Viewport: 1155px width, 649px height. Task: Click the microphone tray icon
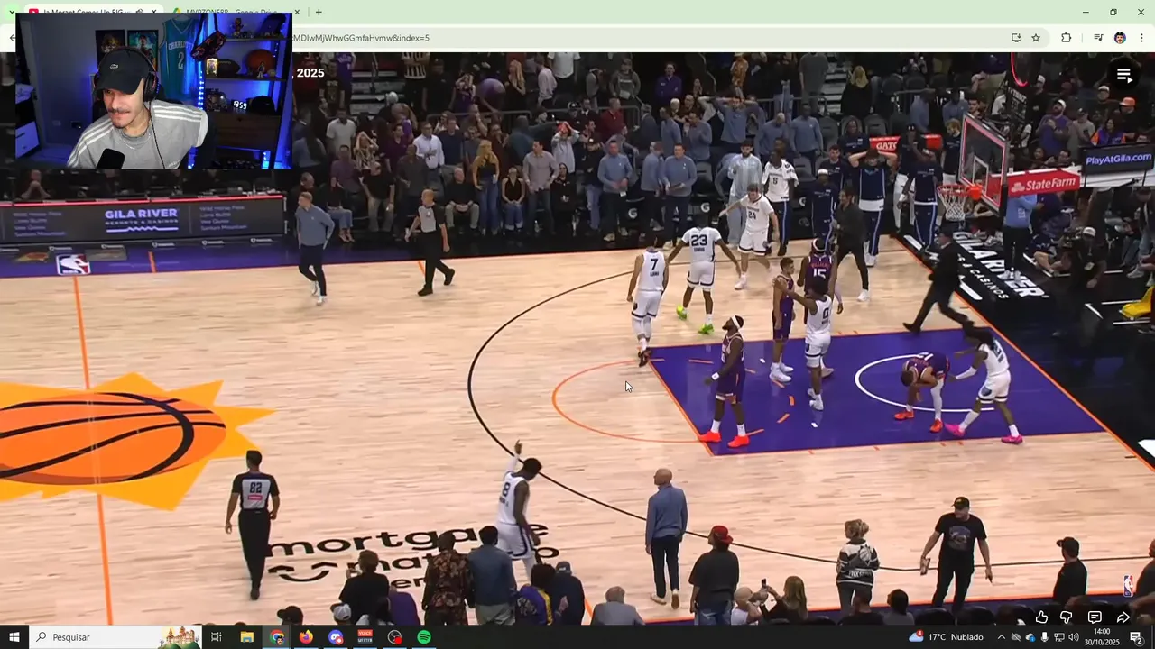(1045, 637)
